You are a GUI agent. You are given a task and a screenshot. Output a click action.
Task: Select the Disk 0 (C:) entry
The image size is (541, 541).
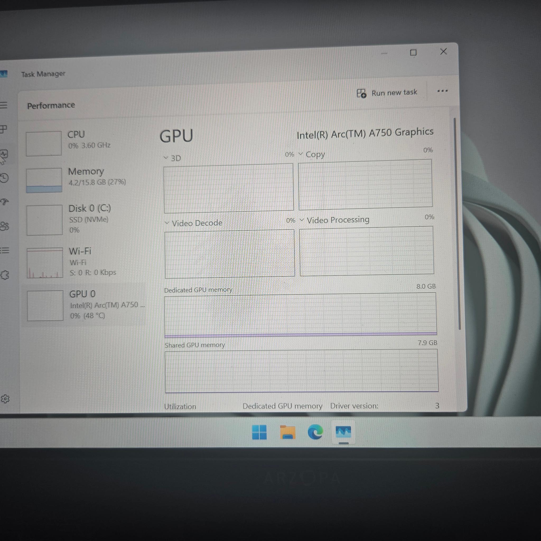tap(84, 219)
